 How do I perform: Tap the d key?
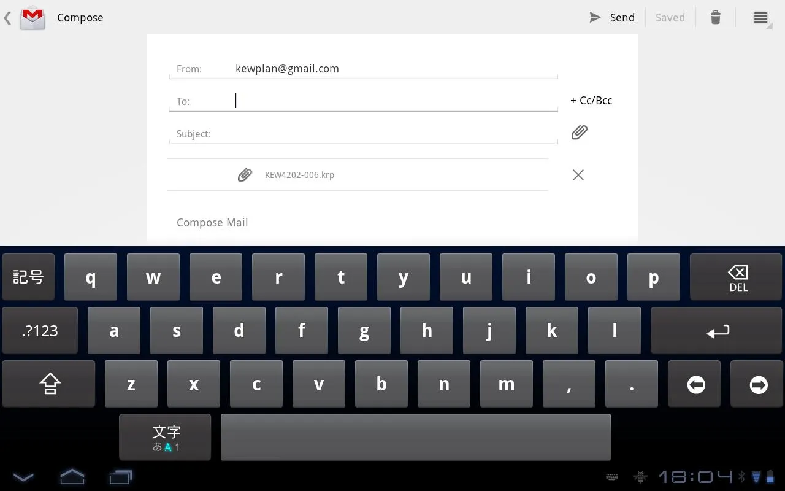click(x=239, y=331)
